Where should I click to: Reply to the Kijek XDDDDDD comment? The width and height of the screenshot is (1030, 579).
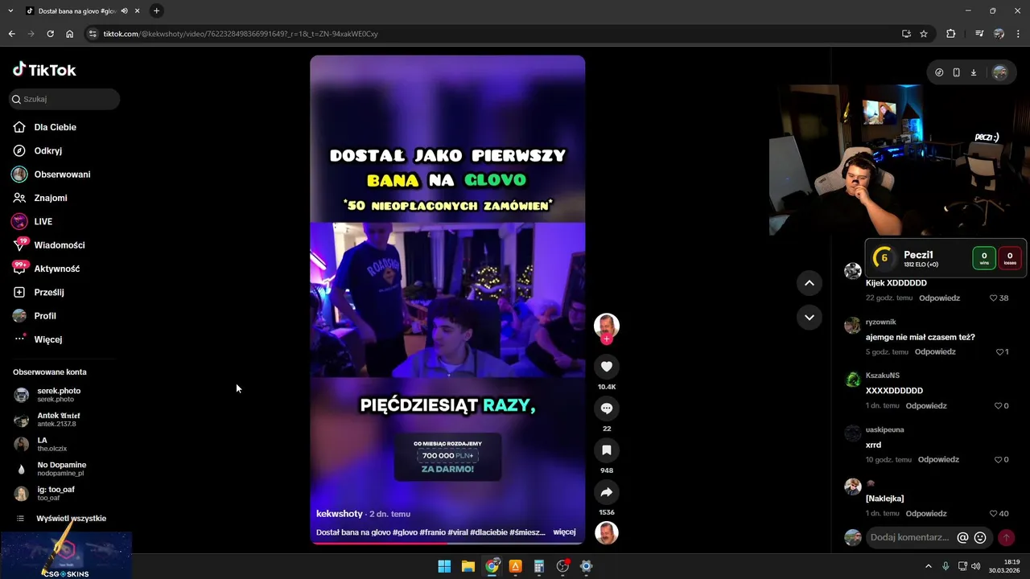(x=939, y=298)
